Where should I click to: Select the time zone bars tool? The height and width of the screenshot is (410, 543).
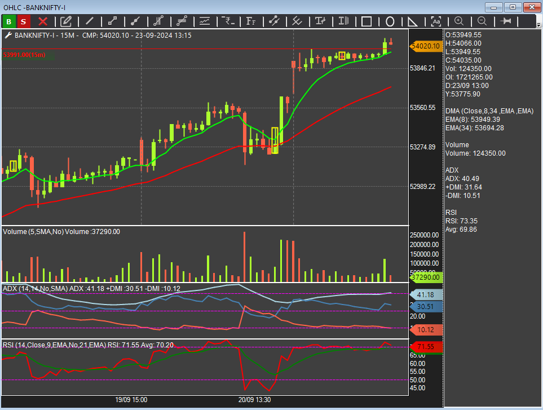(x=343, y=21)
